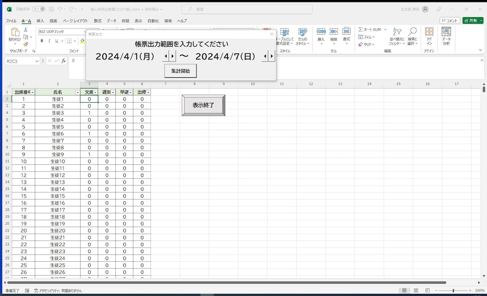The height and width of the screenshot is (296, 487).
Task: Open filter dropdown for 早退 column
Action: pyautogui.click(x=131, y=92)
